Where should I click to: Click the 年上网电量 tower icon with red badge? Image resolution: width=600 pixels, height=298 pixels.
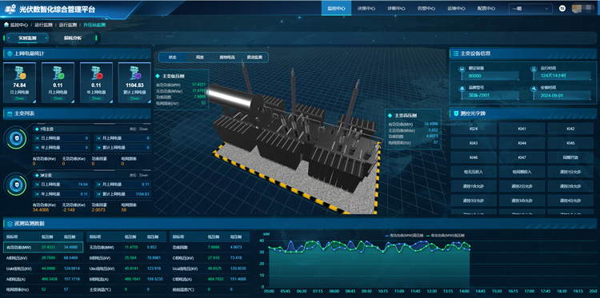96,73
